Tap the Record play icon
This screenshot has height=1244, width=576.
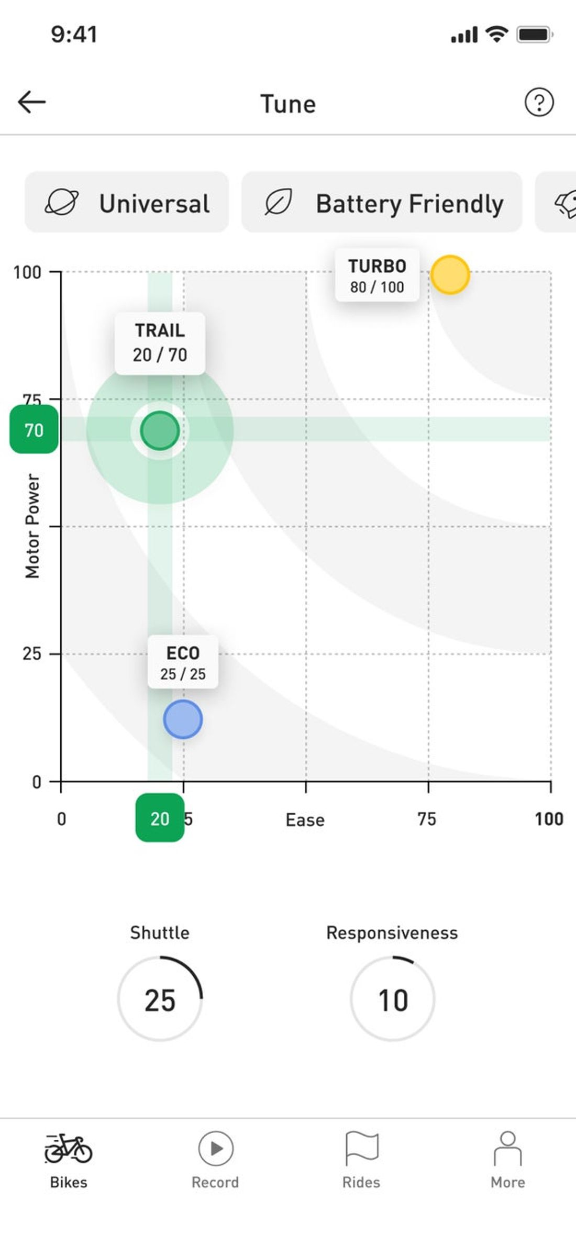pyautogui.click(x=216, y=1148)
